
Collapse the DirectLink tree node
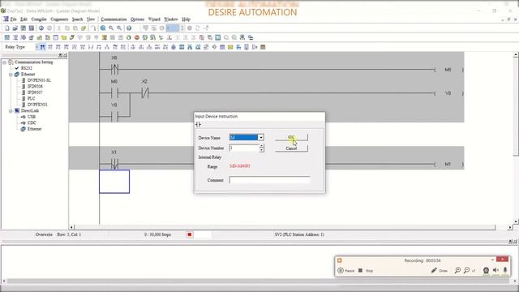[11, 111]
